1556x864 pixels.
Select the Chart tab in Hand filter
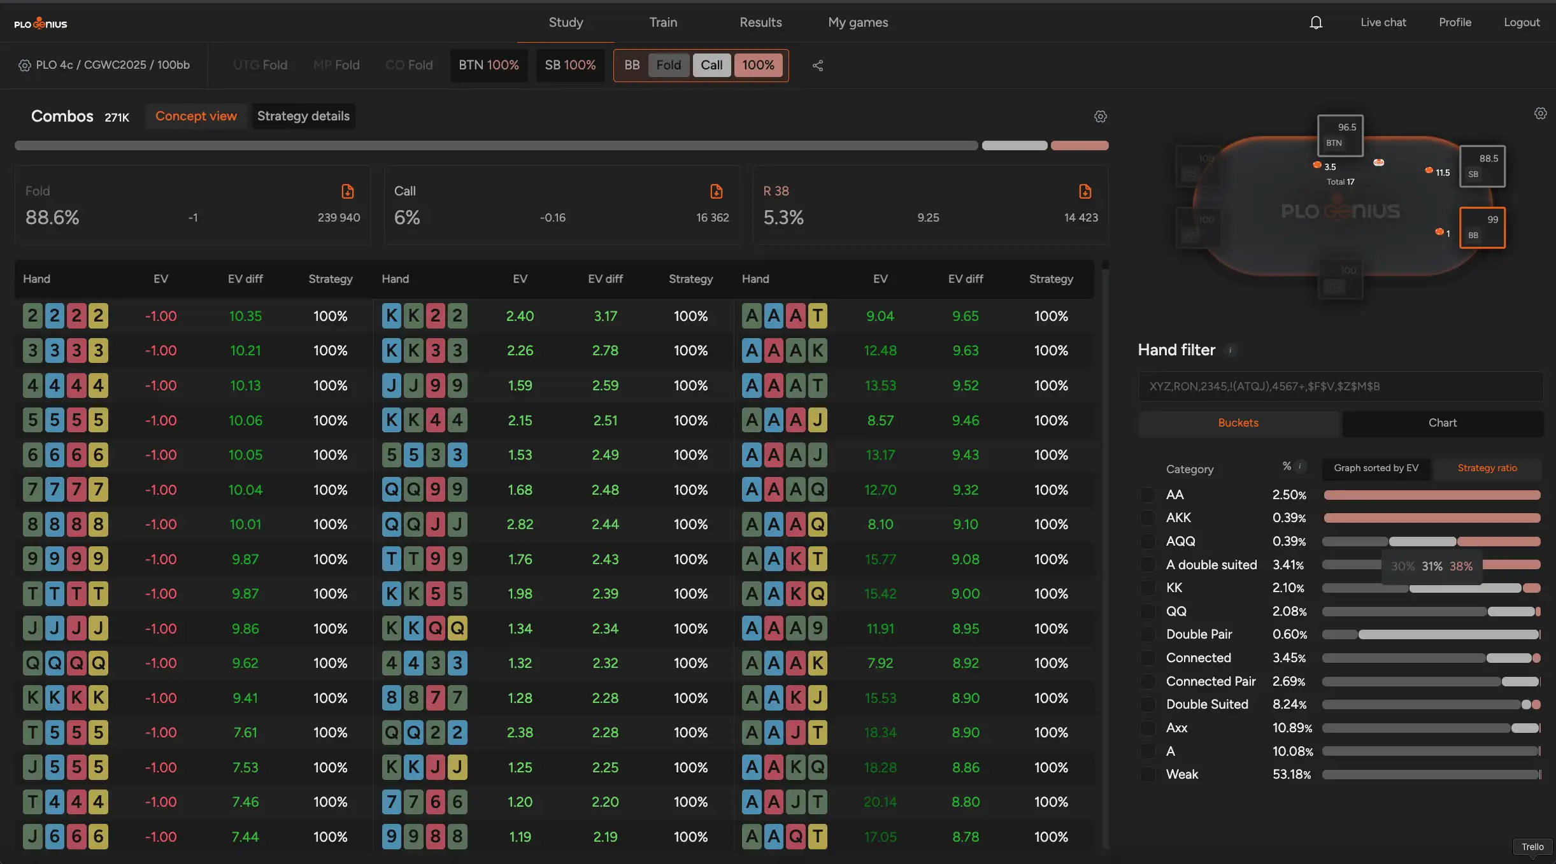pos(1442,423)
